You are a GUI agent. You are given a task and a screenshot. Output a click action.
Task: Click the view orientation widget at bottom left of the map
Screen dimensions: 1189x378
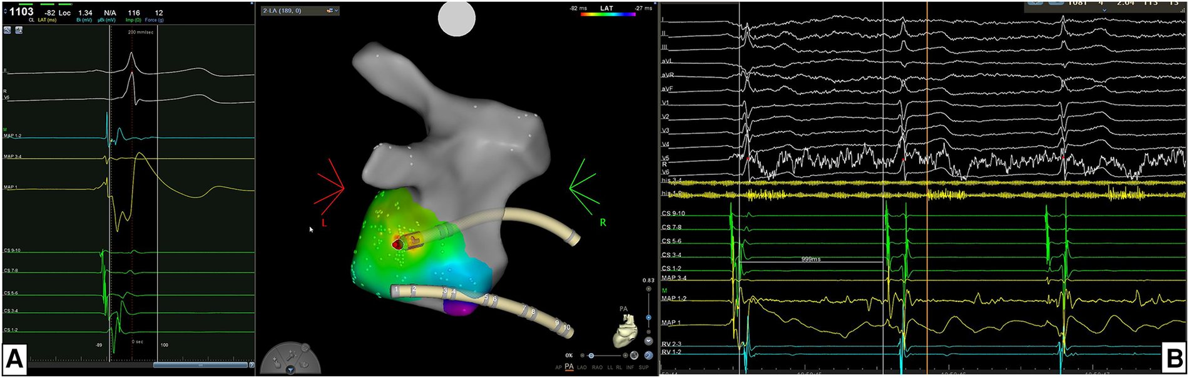click(x=290, y=358)
